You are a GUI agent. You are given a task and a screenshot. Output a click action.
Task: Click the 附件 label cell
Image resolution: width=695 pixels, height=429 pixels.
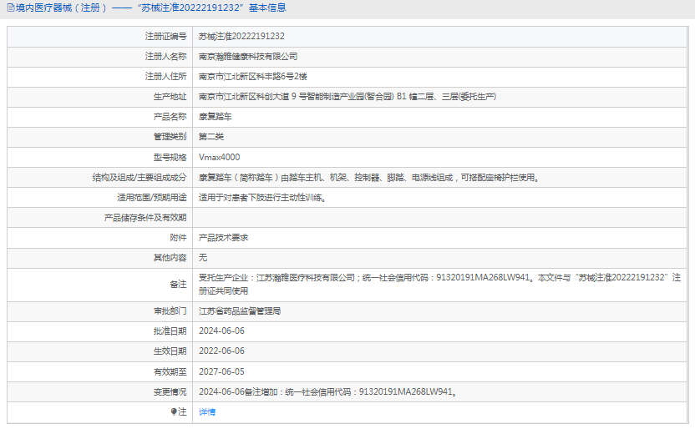[x=99, y=238]
